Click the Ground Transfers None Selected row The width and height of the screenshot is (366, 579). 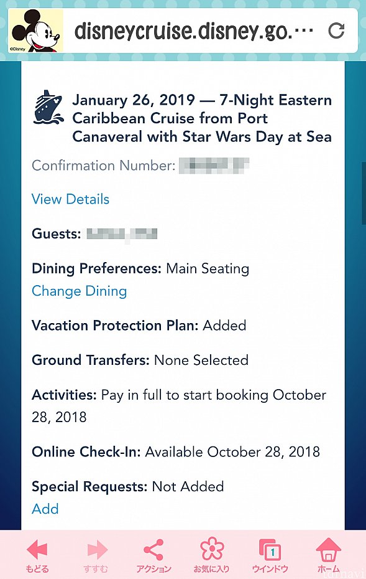(140, 360)
